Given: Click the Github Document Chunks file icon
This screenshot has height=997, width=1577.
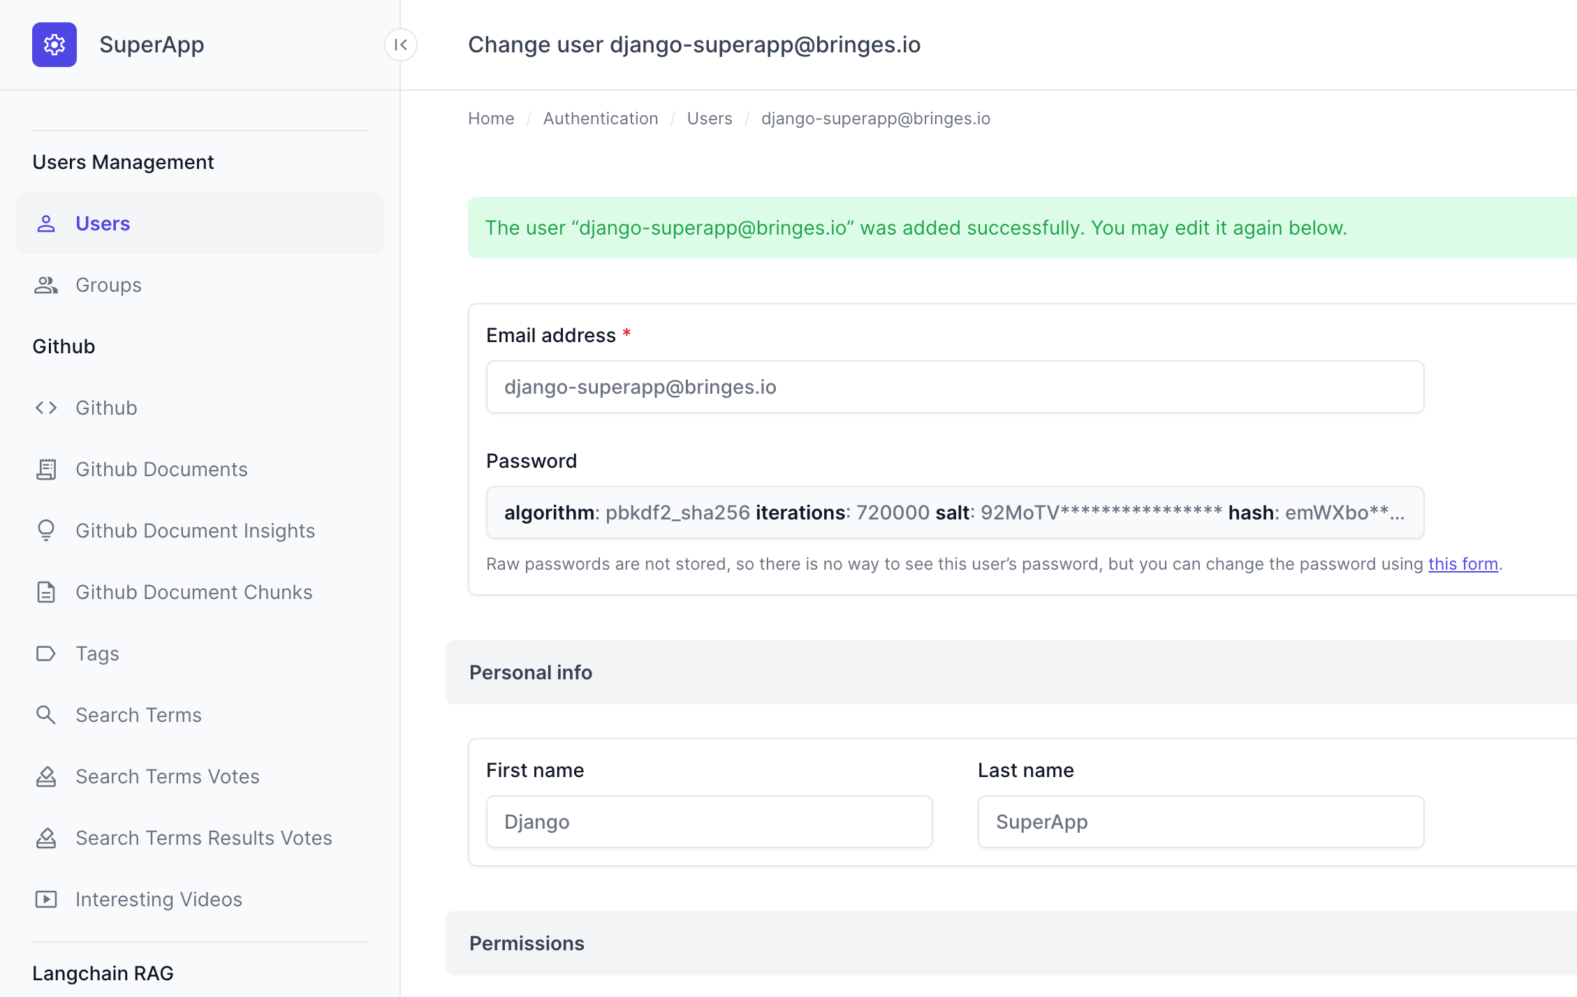Looking at the screenshot, I should pyautogui.click(x=46, y=592).
